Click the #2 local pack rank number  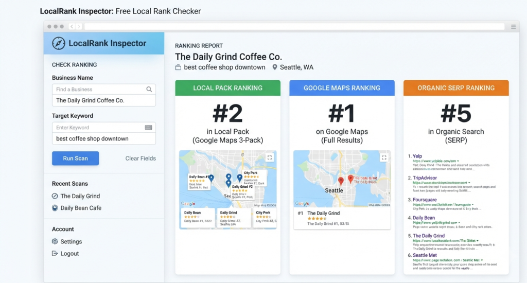pos(227,114)
